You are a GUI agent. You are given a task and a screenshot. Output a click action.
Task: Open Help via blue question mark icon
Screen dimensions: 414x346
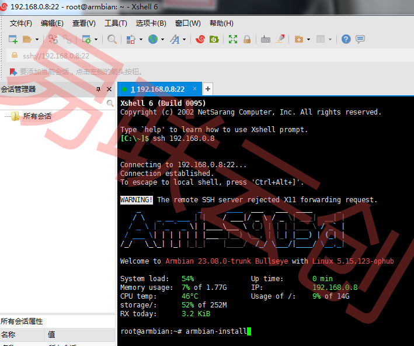tap(346, 39)
